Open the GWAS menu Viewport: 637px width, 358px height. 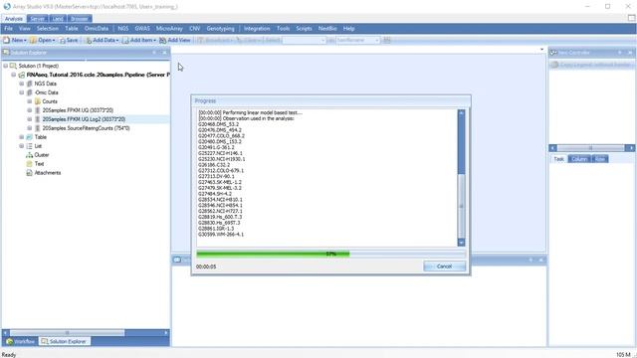[142, 29]
